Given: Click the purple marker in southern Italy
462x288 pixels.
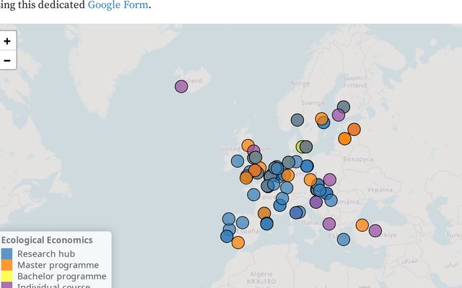Looking at the screenshot, I should coord(329,223).
